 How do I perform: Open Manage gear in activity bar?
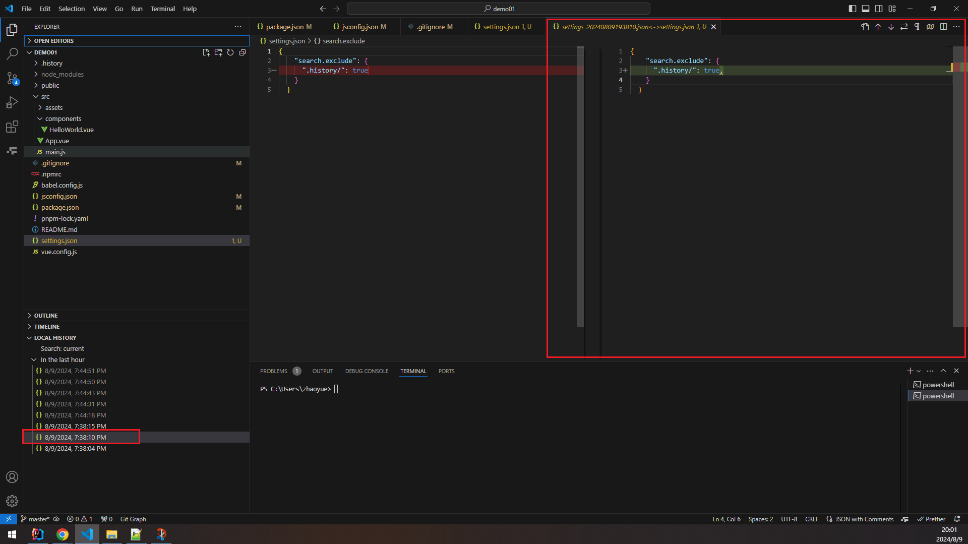click(x=12, y=501)
